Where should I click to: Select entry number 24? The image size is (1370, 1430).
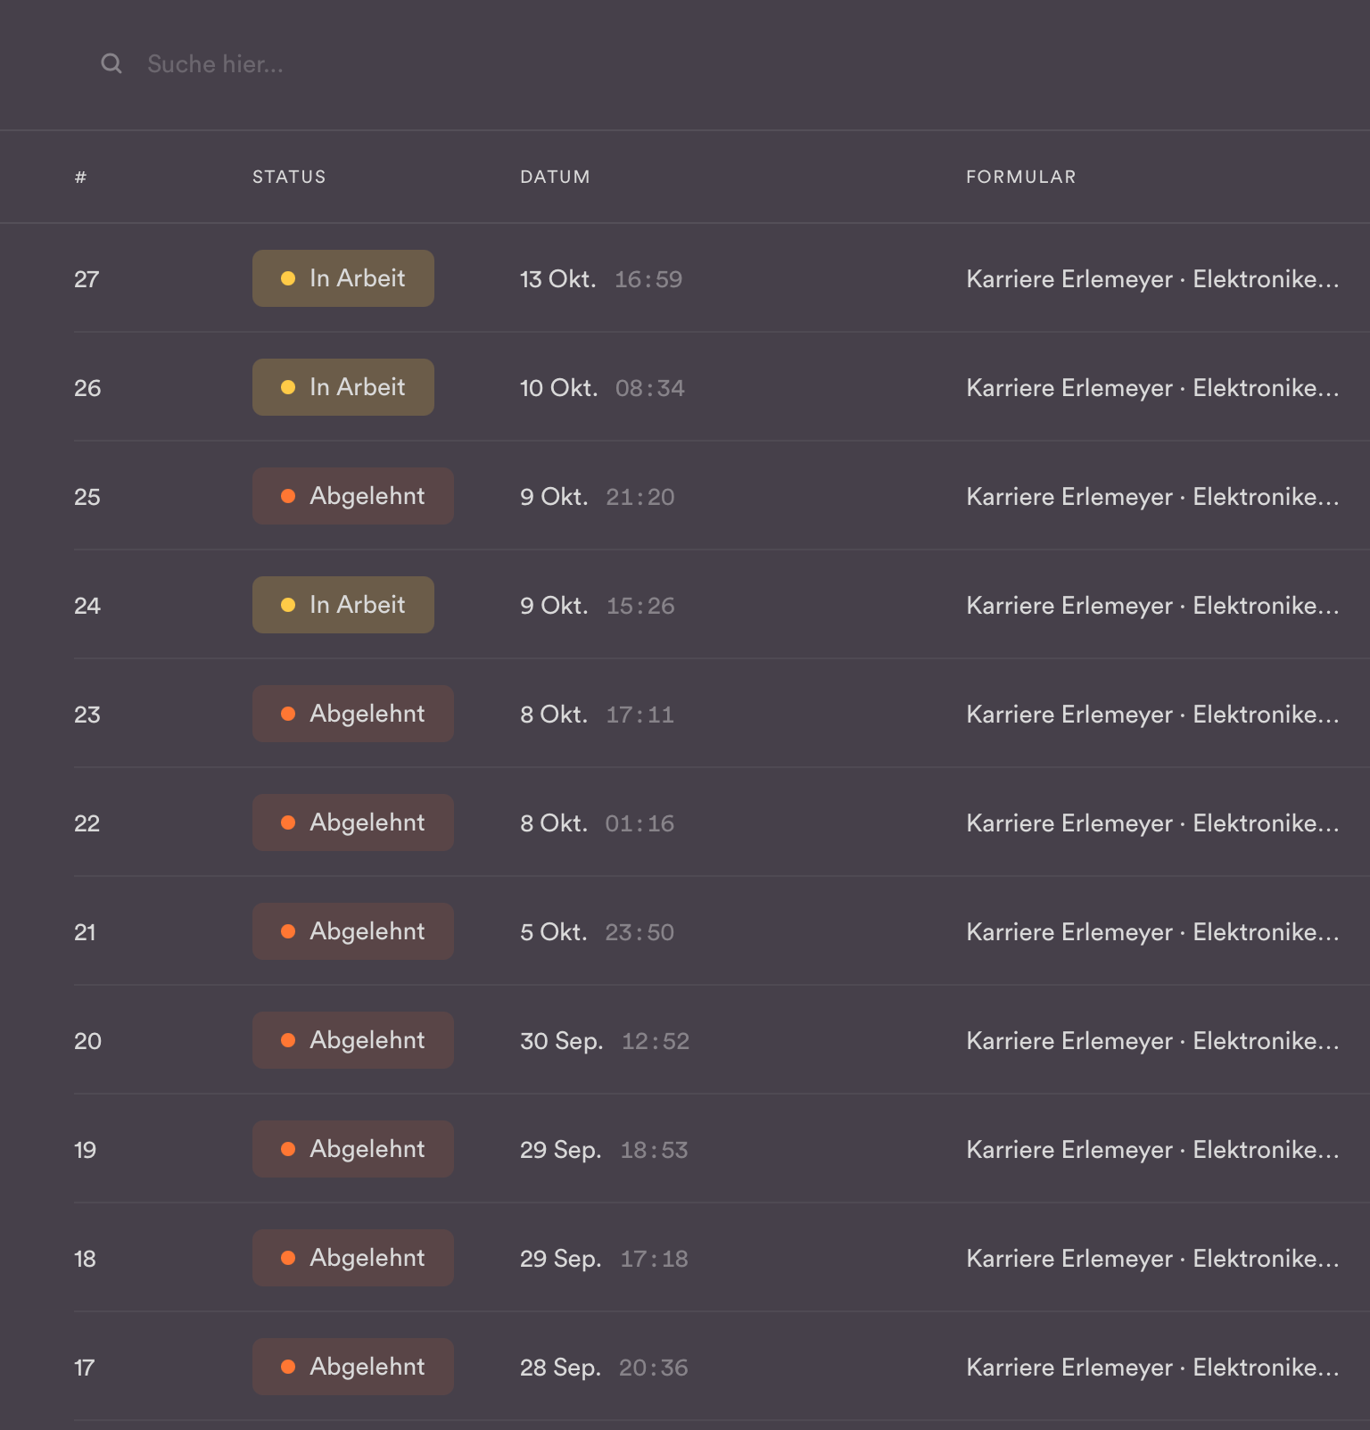[x=87, y=606]
